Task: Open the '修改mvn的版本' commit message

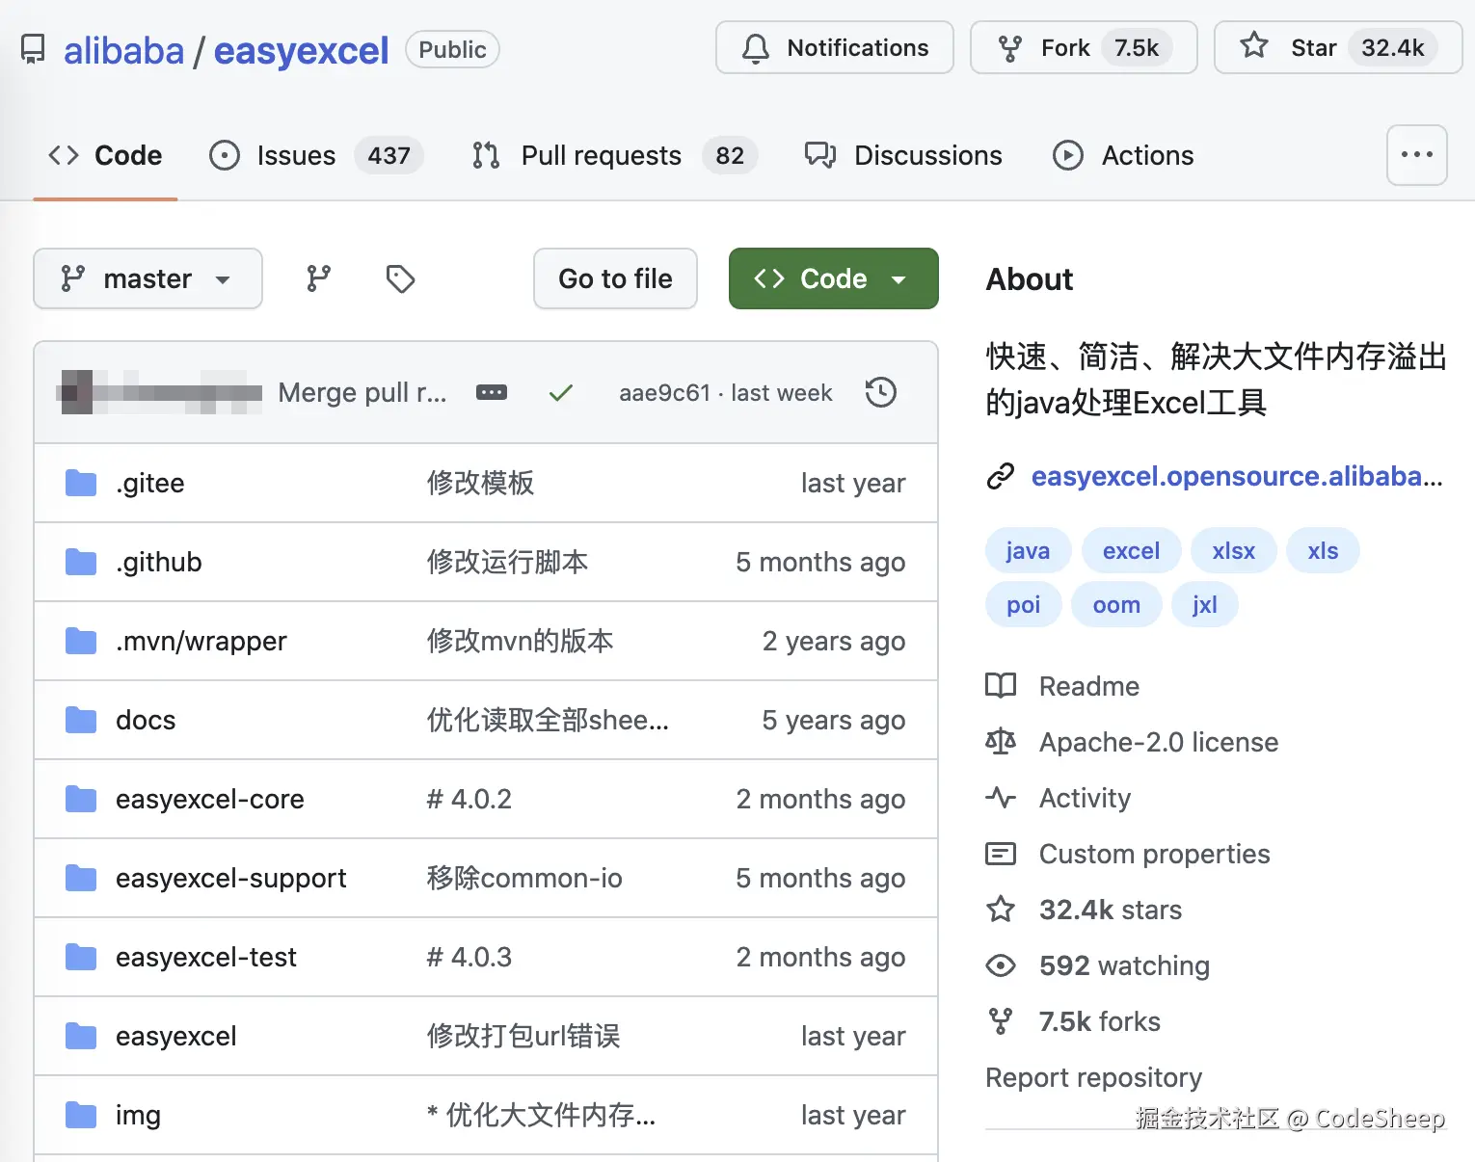Action: click(520, 641)
